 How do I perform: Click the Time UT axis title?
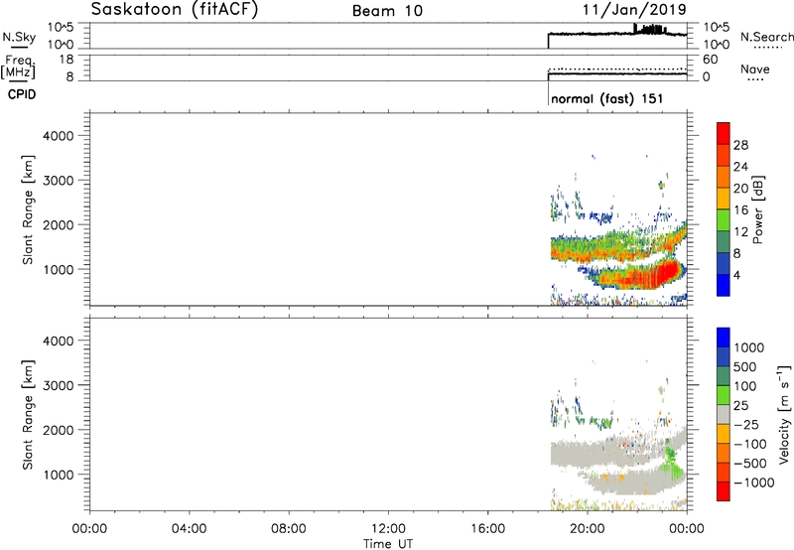coord(388,544)
